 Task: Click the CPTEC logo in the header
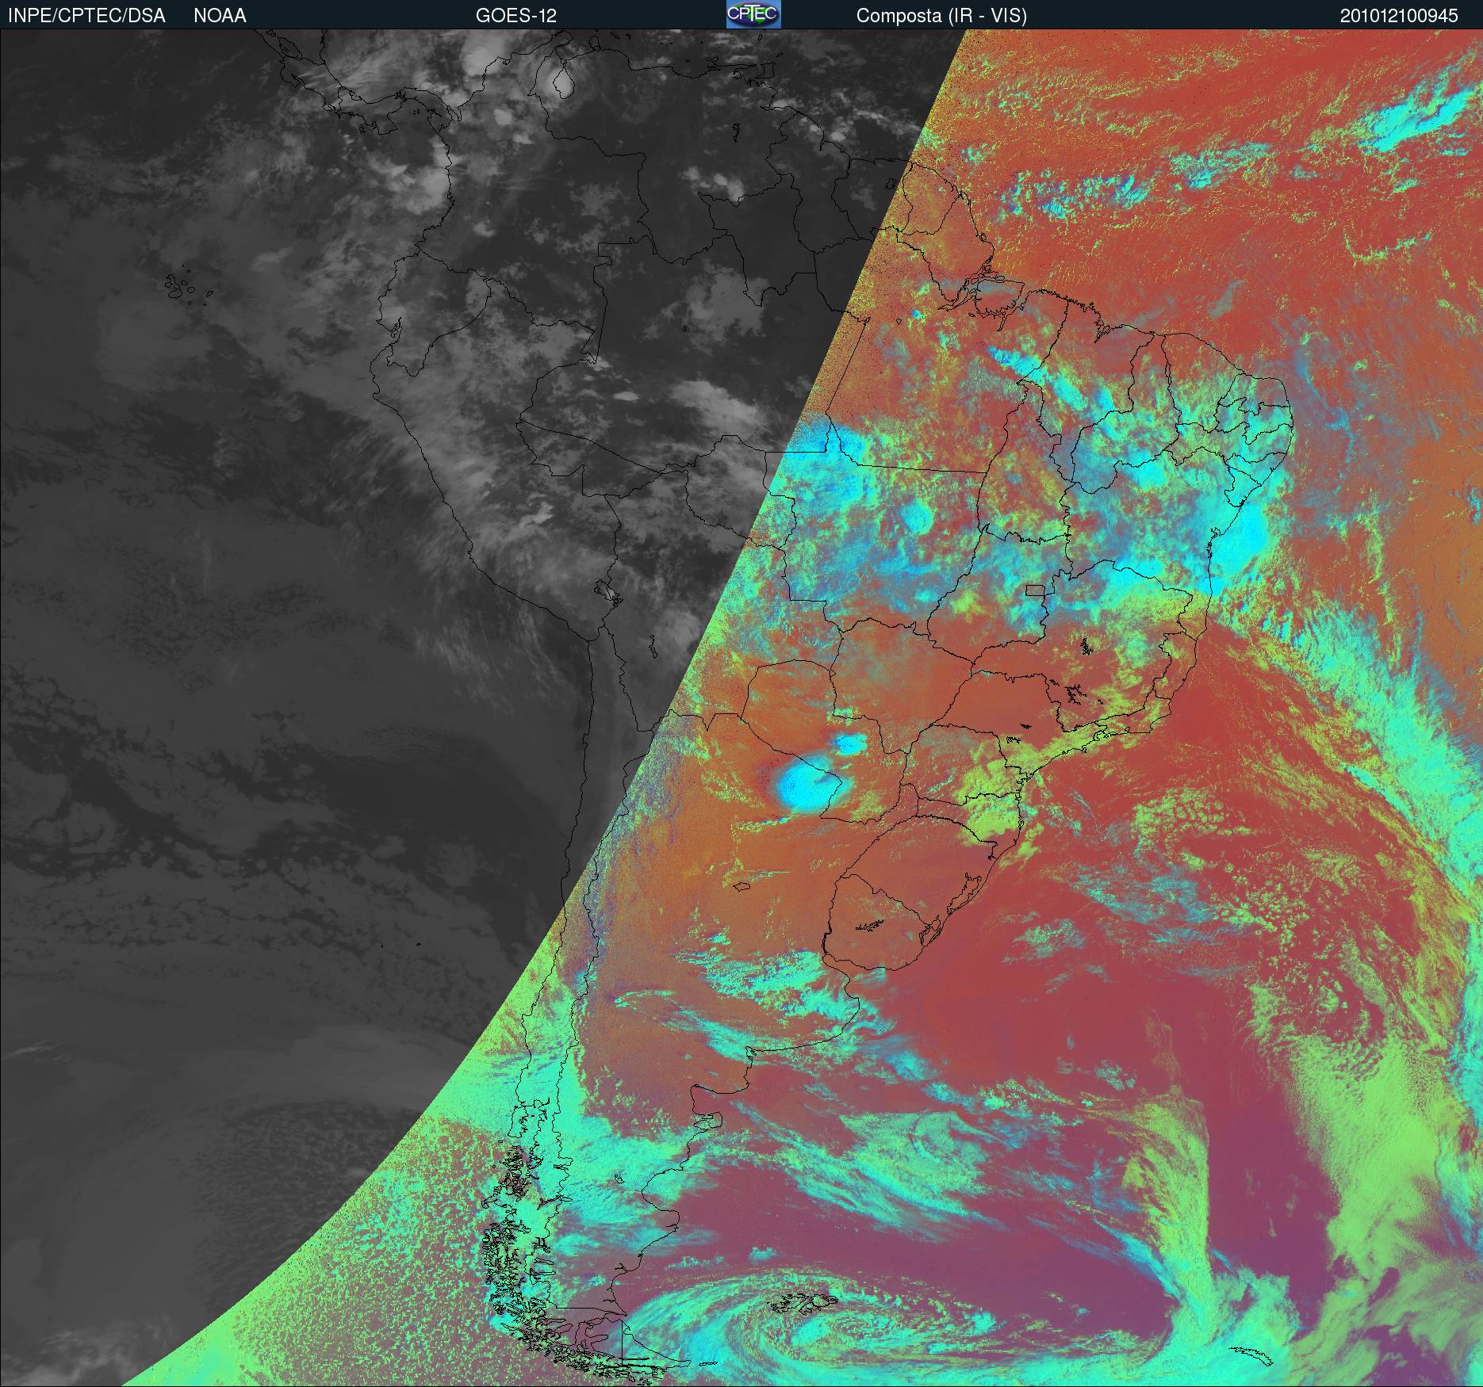[x=753, y=14]
